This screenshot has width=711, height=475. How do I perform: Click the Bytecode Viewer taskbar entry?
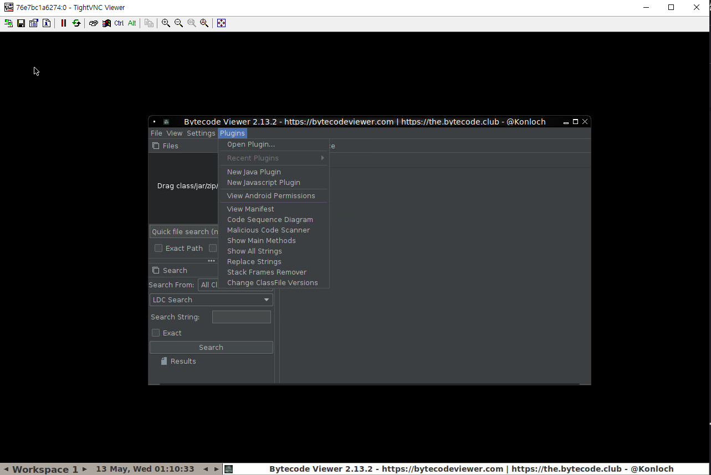point(466,469)
